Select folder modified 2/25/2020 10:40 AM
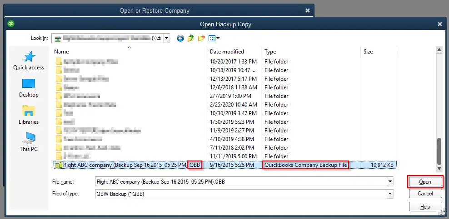 (225, 105)
